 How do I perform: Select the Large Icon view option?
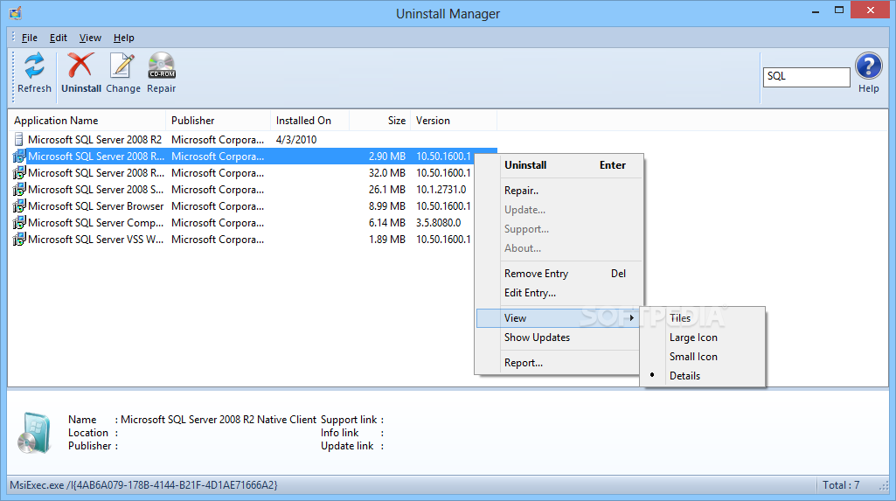click(x=704, y=337)
